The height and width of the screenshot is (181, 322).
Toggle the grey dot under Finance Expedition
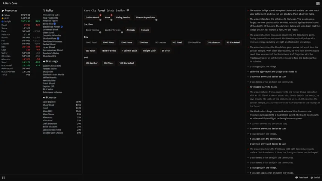pyautogui.click(x=156, y=20)
